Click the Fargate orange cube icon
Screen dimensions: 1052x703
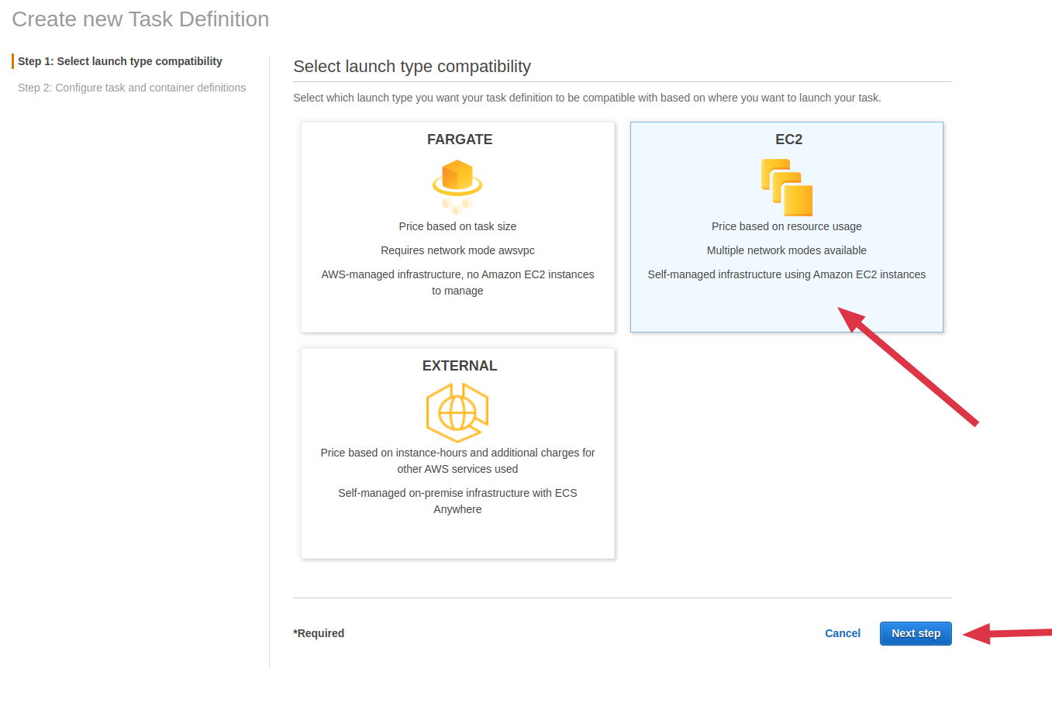pyautogui.click(x=457, y=186)
